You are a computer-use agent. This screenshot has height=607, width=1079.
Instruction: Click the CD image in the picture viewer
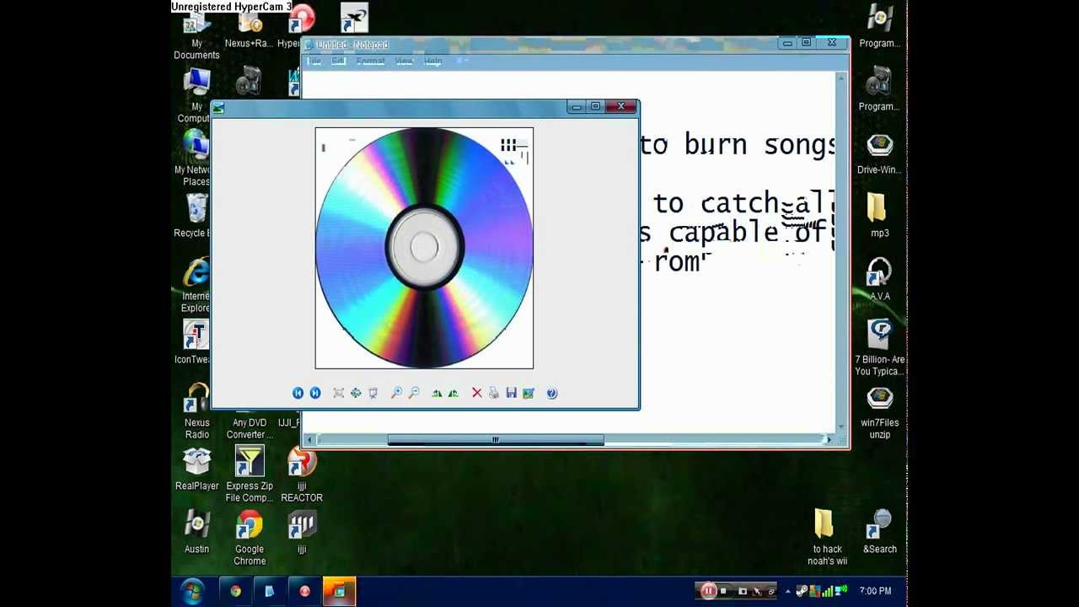tap(424, 248)
